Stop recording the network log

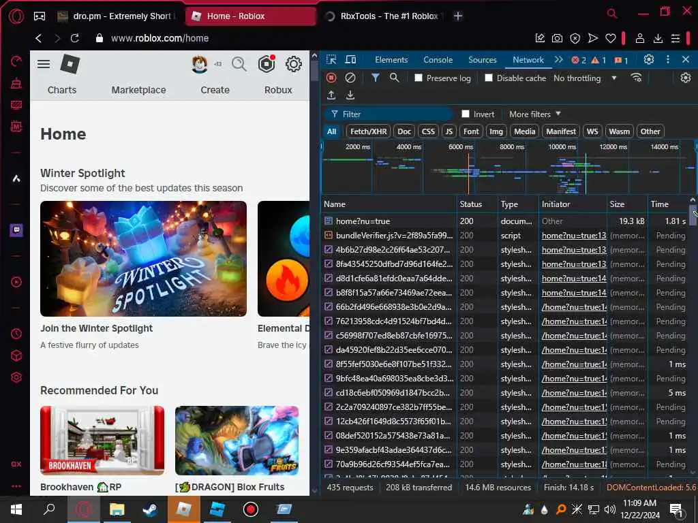[331, 78]
